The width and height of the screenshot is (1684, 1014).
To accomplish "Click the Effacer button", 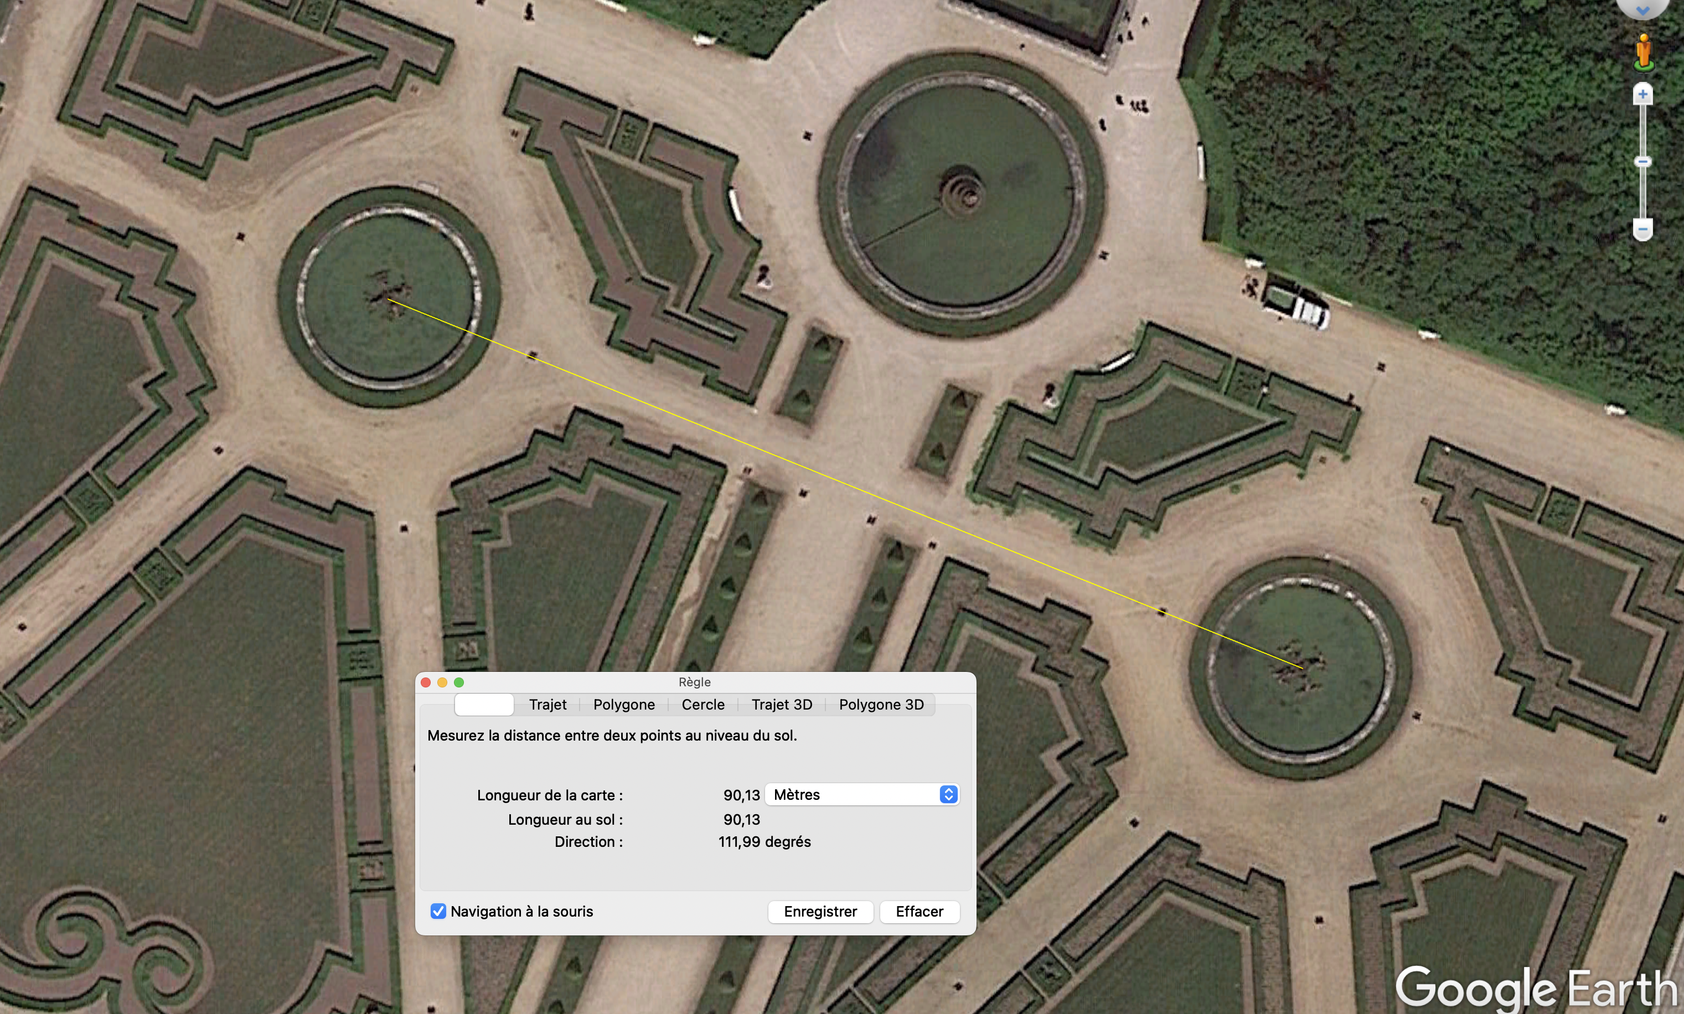I will 920,912.
